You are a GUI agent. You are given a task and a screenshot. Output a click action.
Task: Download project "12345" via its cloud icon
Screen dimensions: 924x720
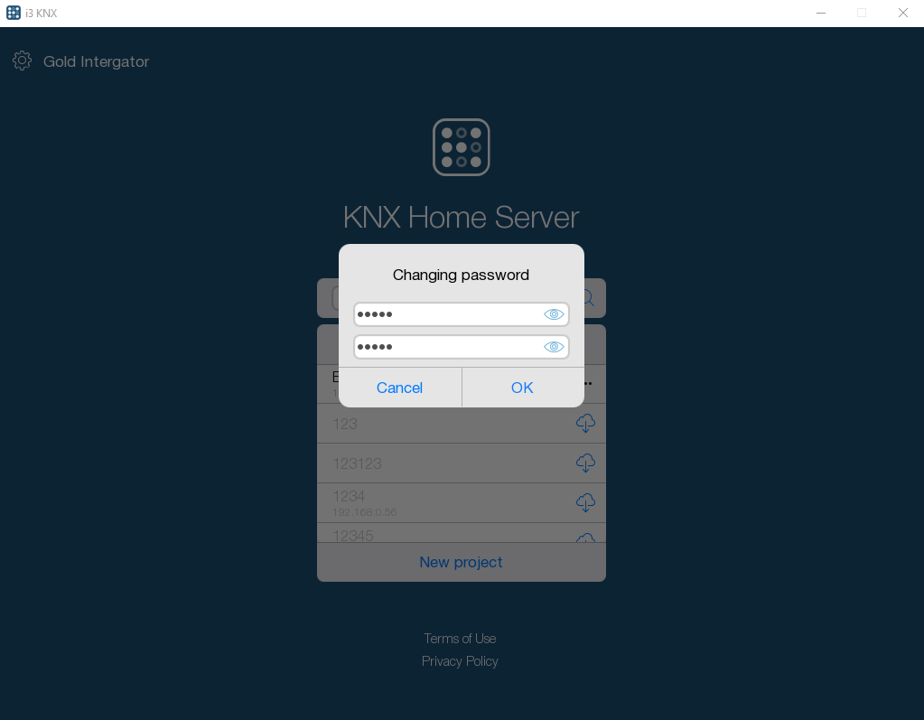click(x=585, y=539)
